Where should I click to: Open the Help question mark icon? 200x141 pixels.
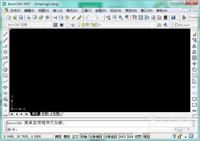pyautogui.click(x=173, y=18)
